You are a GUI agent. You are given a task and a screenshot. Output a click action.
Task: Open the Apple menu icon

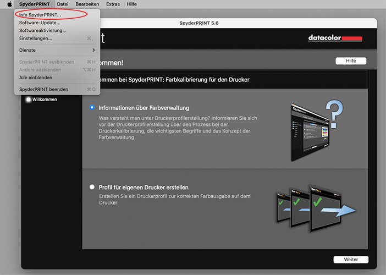[x=9, y=4]
